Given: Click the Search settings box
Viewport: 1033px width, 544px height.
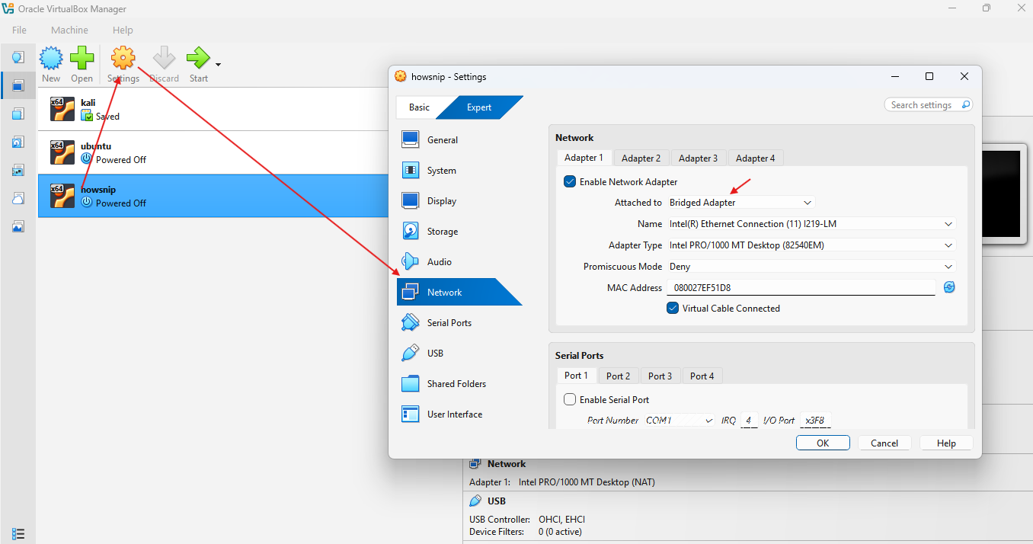Looking at the screenshot, I should click(x=929, y=105).
